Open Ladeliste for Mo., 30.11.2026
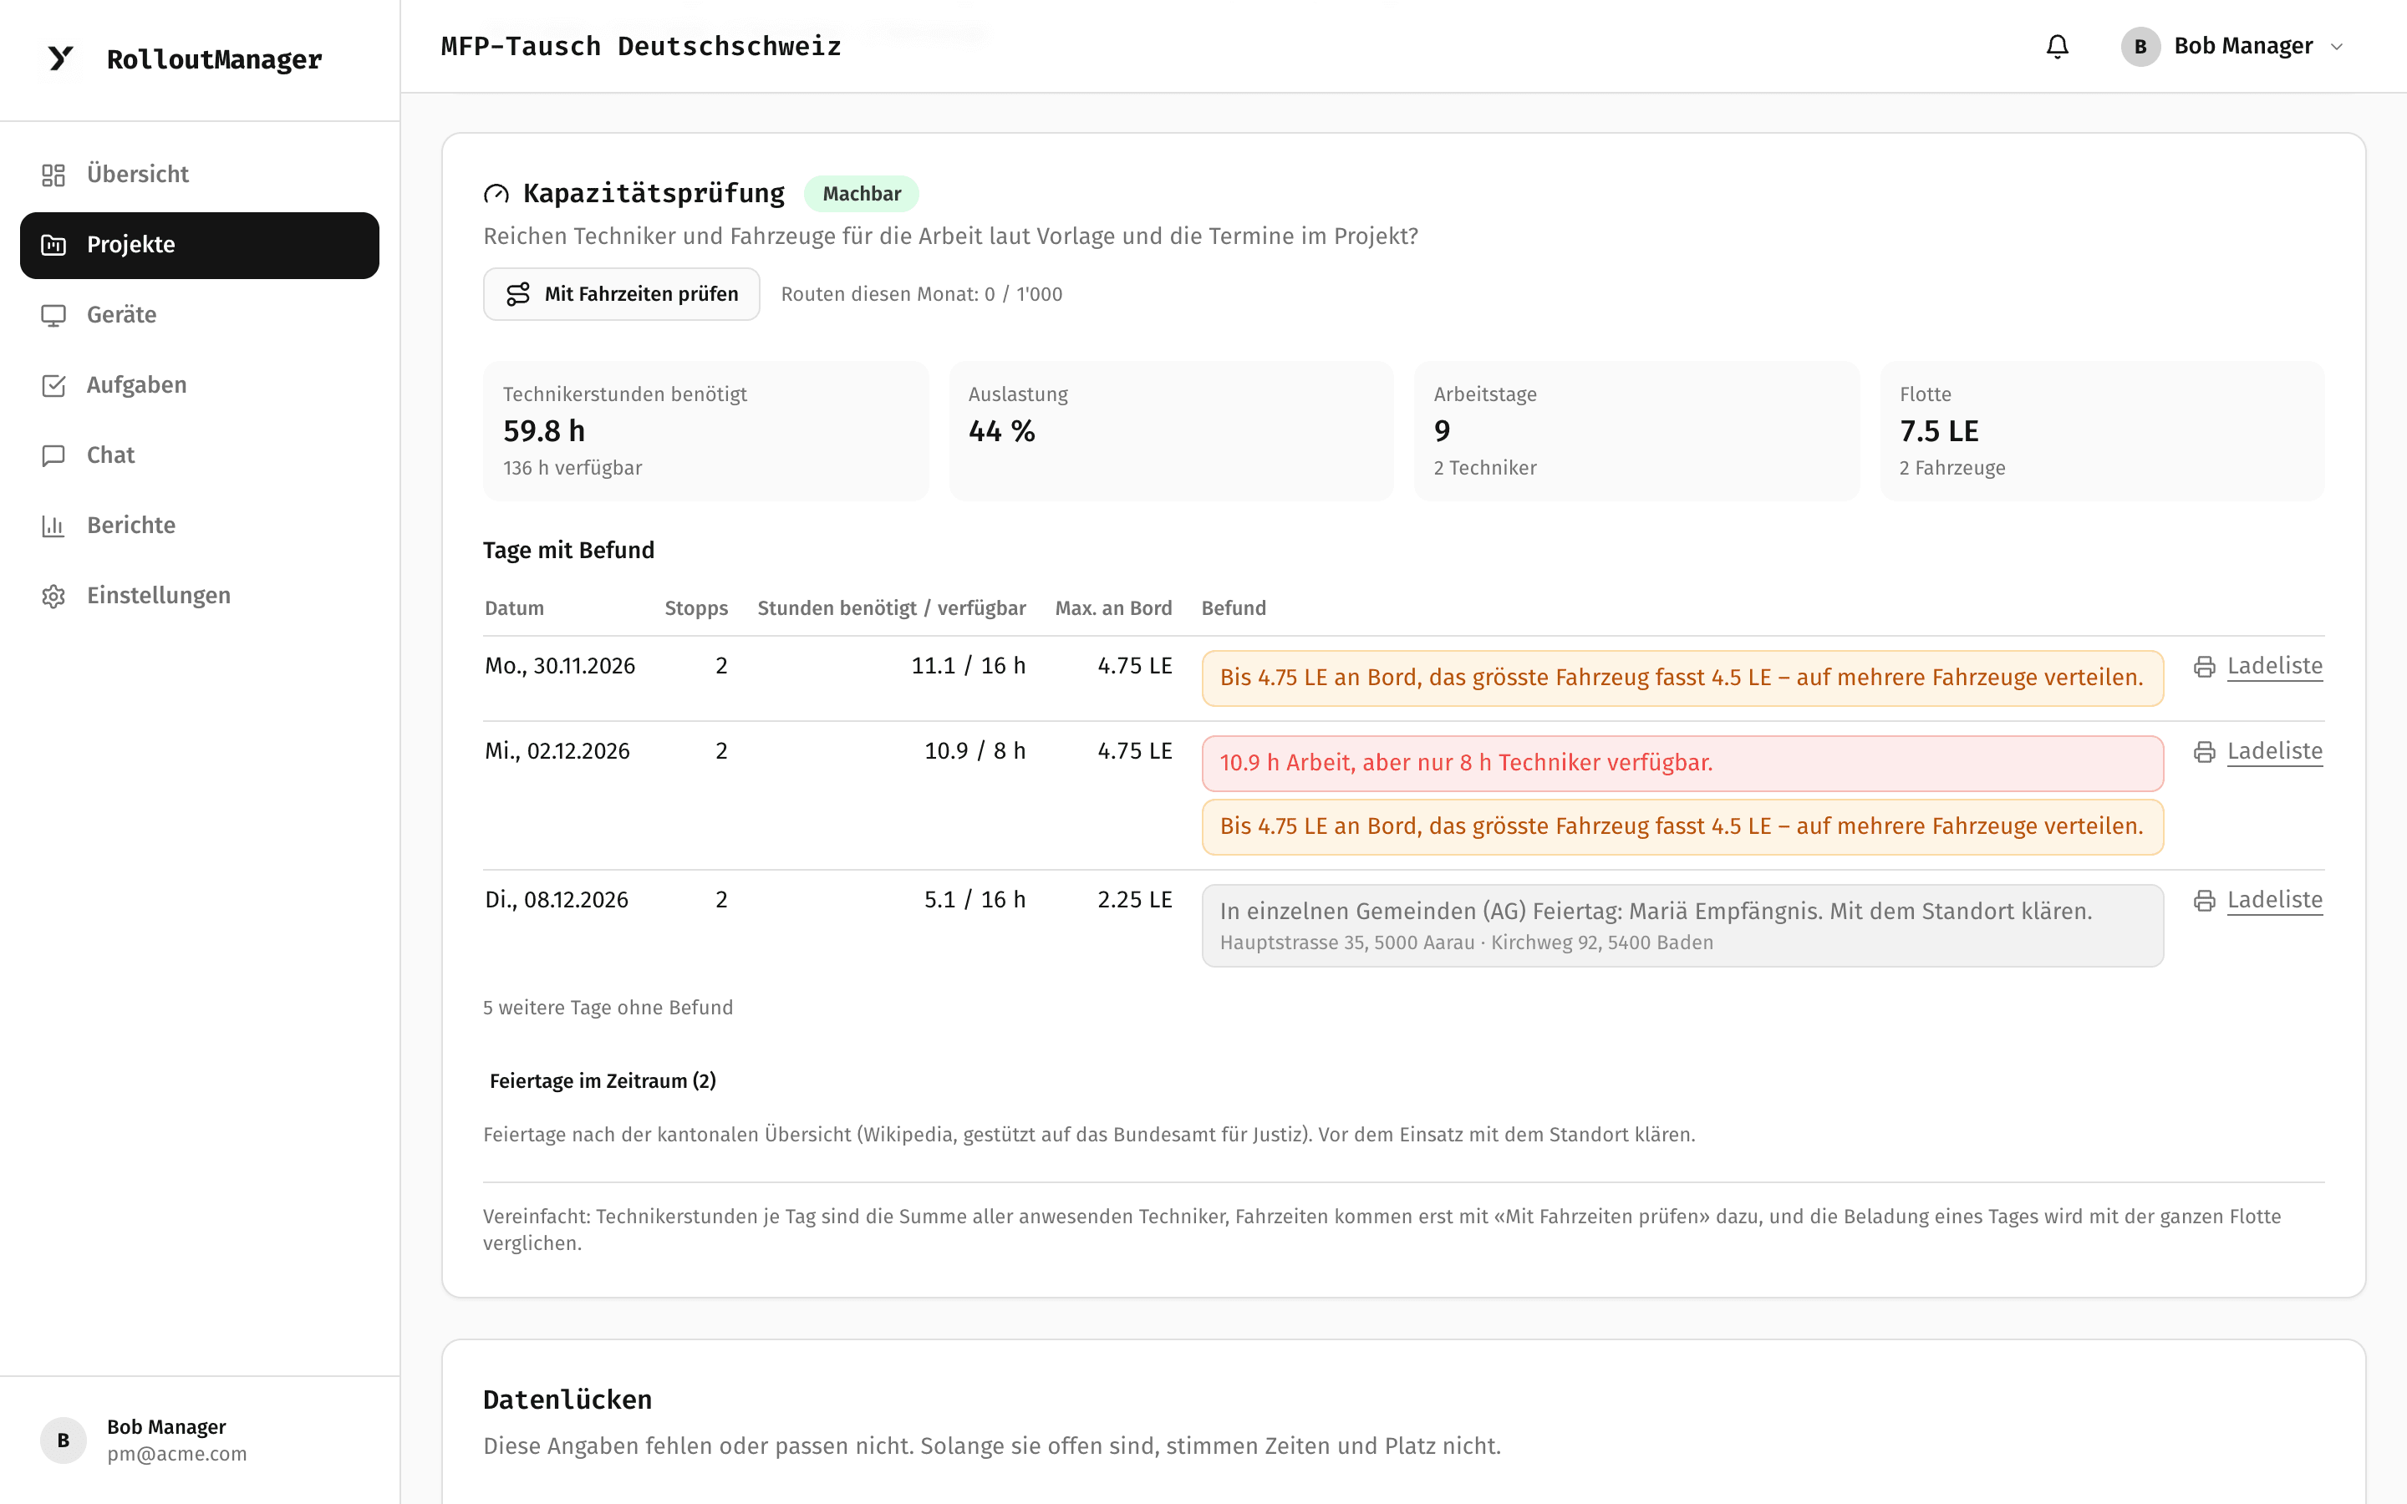 coord(2275,667)
